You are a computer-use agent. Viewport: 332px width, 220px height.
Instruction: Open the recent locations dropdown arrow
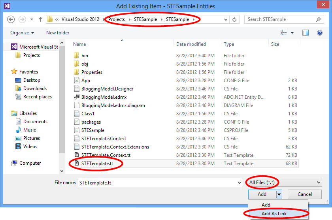(32, 19)
